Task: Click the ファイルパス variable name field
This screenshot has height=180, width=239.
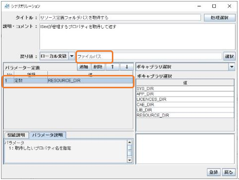Action: [x=149, y=56]
